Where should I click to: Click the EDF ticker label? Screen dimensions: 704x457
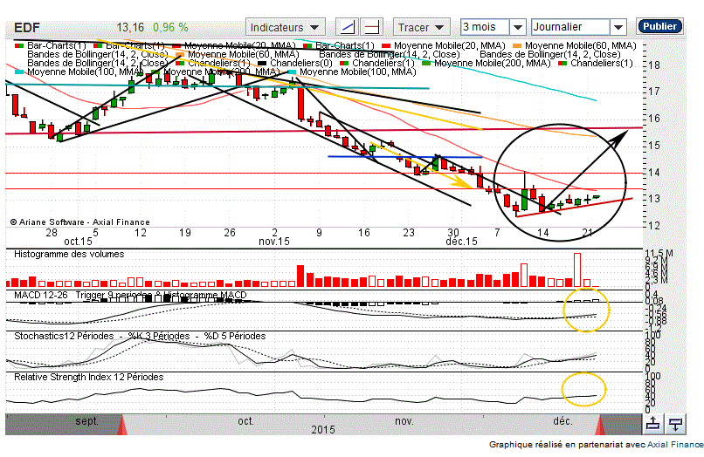pyautogui.click(x=26, y=28)
